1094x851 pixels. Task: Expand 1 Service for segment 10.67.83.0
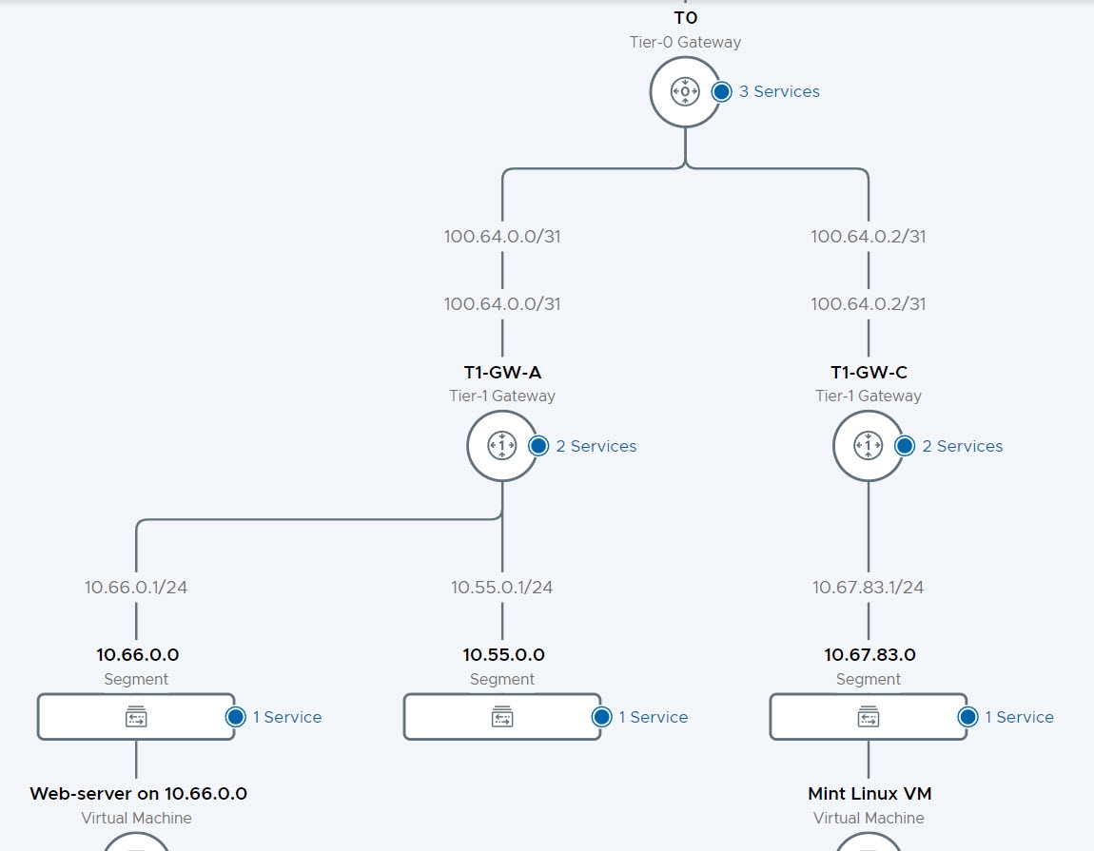1019,717
